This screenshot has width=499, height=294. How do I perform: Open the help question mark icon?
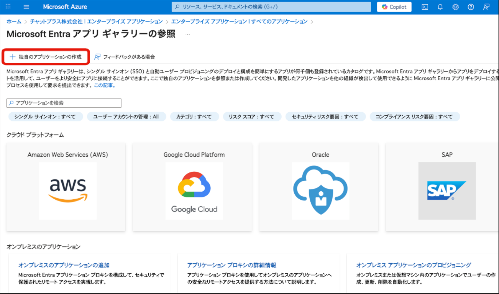[471, 7]
